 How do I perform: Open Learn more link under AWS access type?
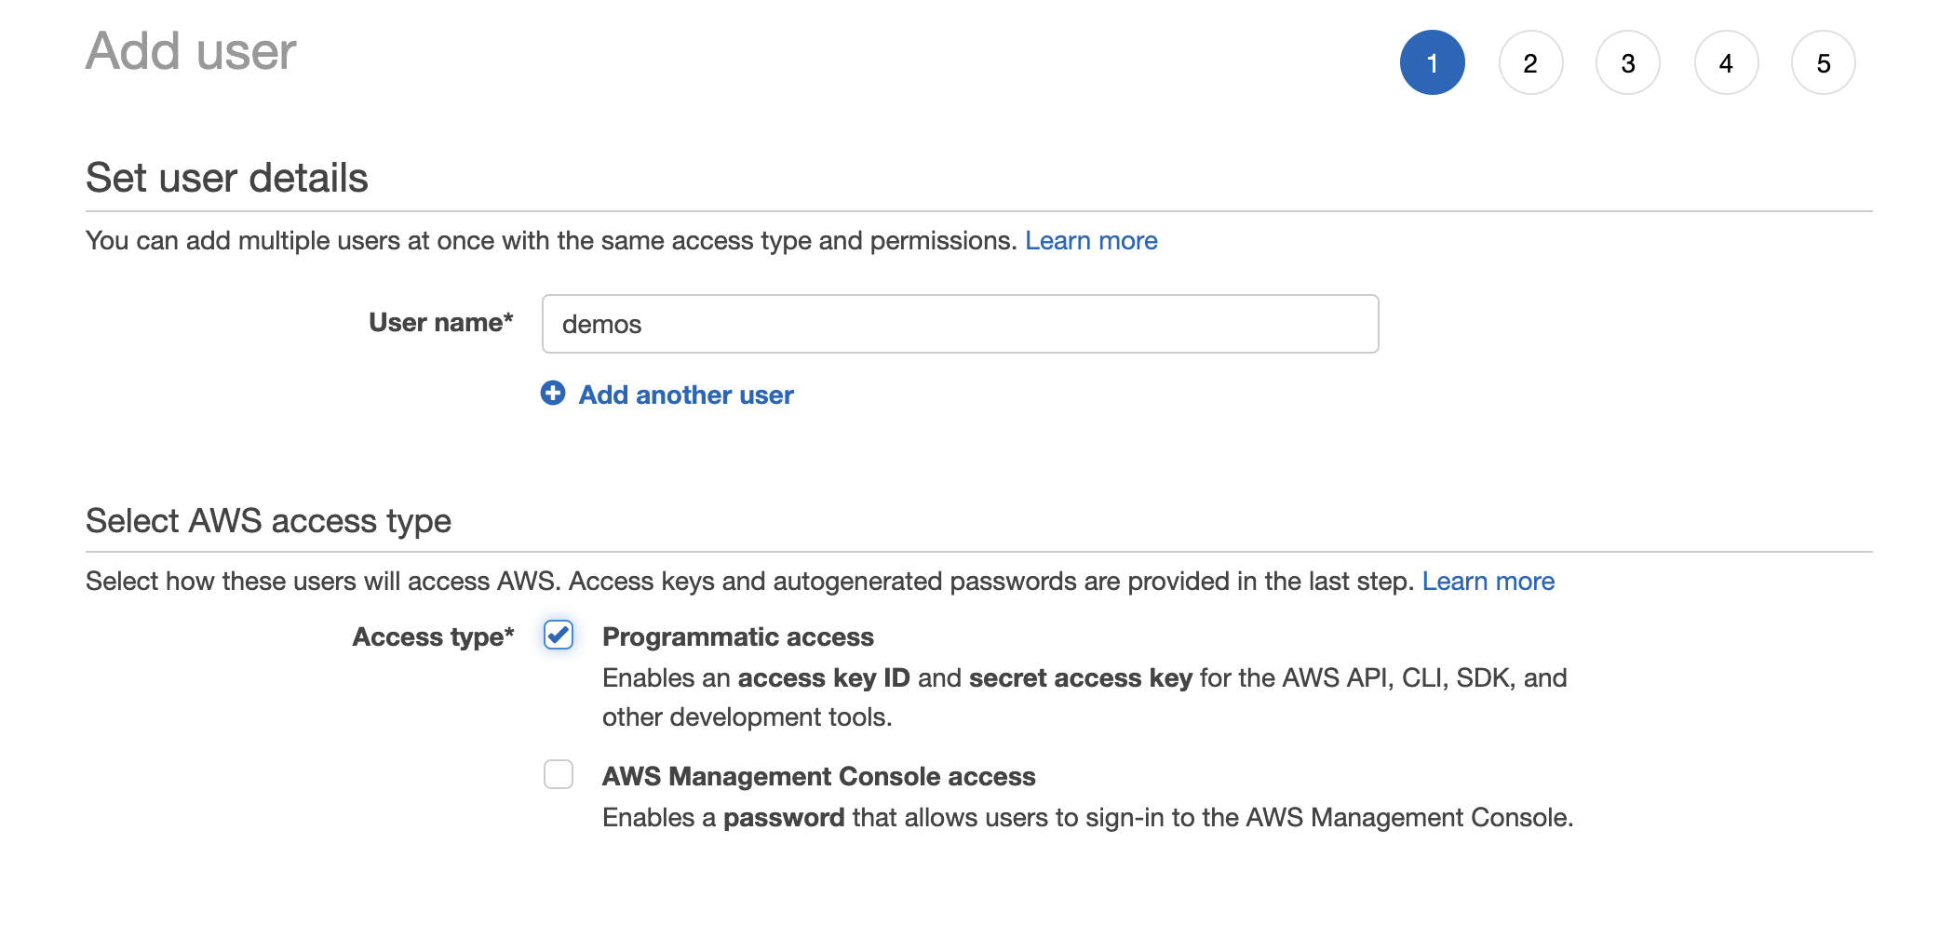tap(1488, 581)
